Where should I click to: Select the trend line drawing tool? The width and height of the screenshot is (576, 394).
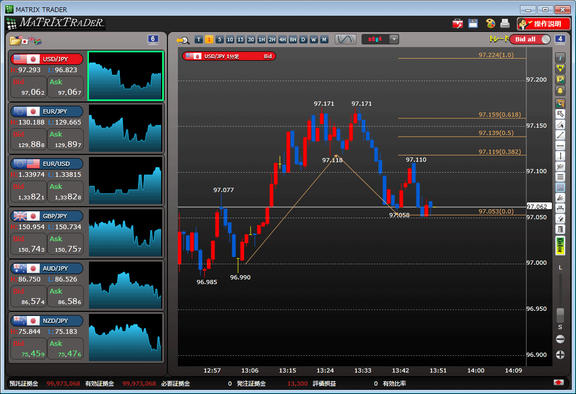click(560, 135)
